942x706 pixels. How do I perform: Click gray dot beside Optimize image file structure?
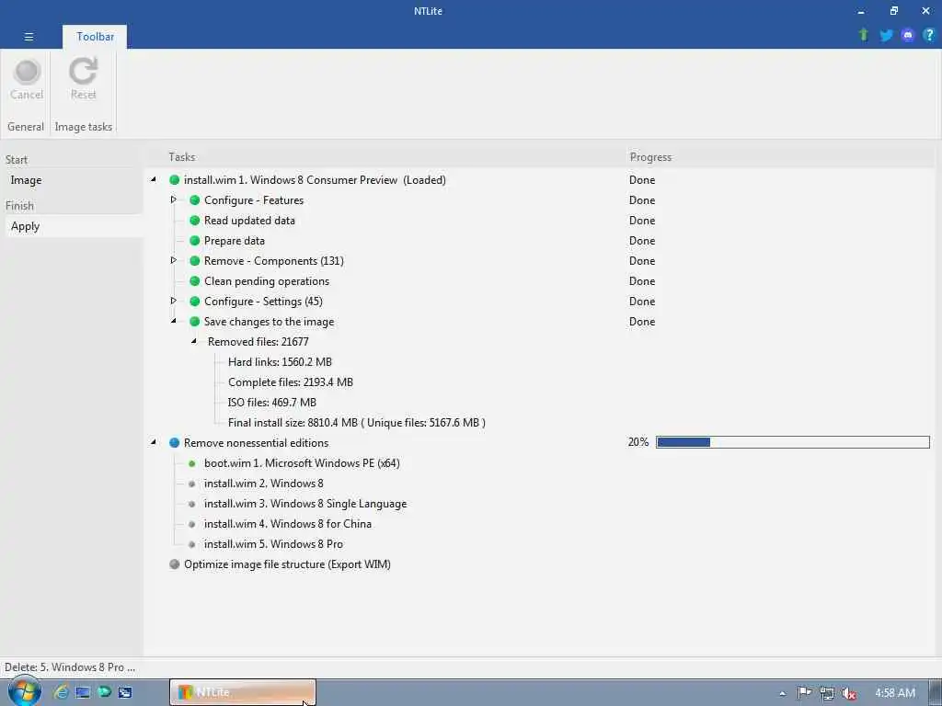coord(175,564)
